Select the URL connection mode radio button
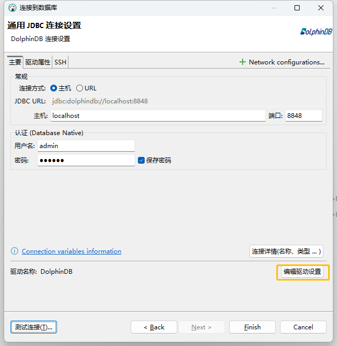Screen dimensions: 337x346 [79, 88]
